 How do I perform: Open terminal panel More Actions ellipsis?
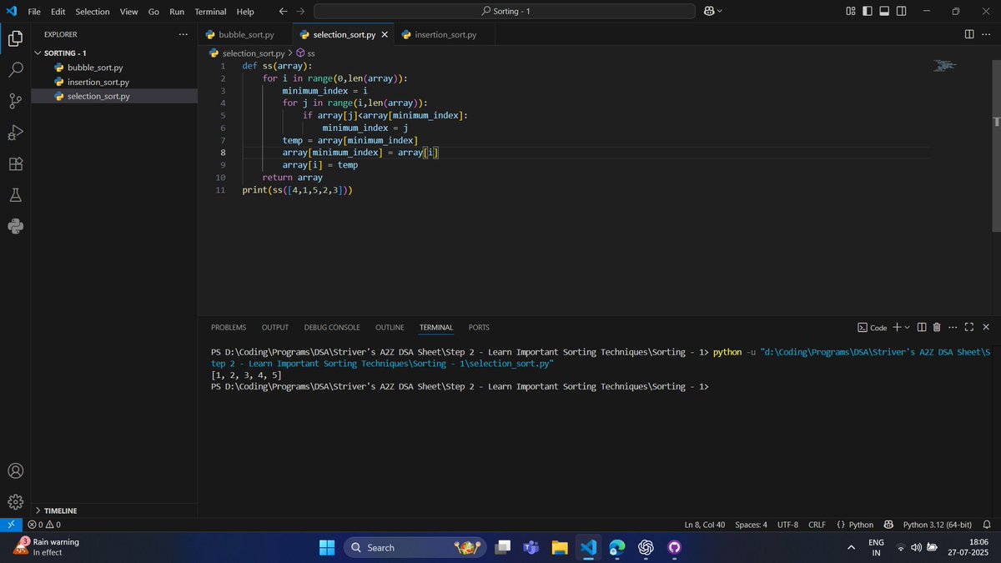pos(953,328)
